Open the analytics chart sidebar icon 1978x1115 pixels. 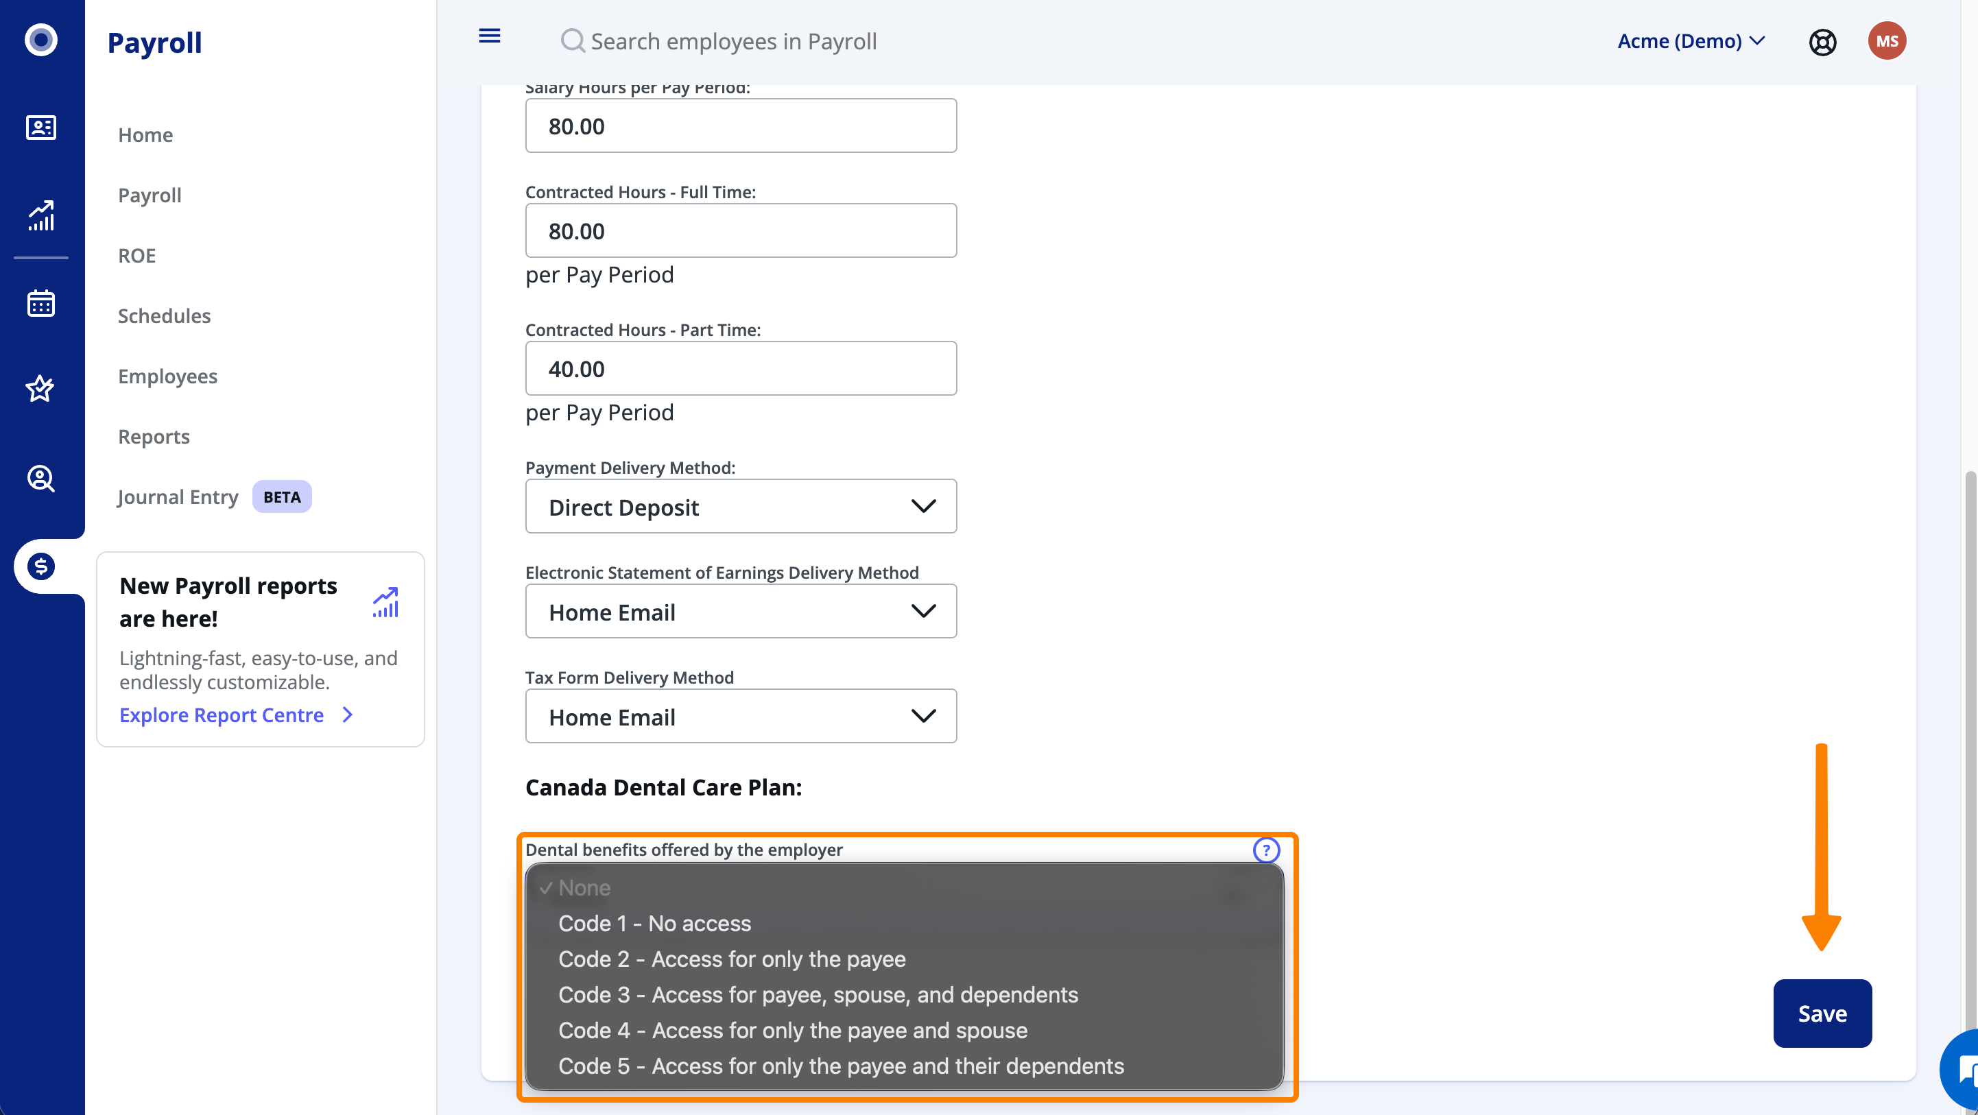40,216
